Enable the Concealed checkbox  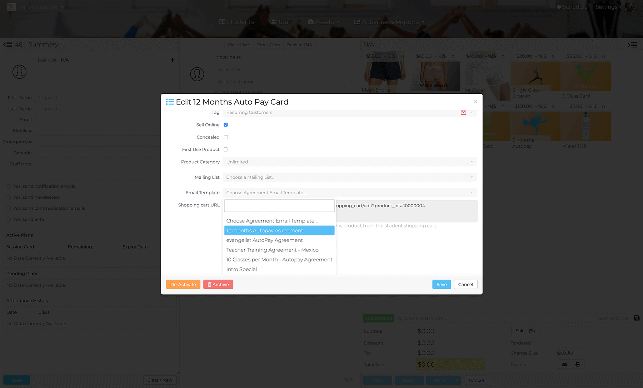tap(226, 137)
